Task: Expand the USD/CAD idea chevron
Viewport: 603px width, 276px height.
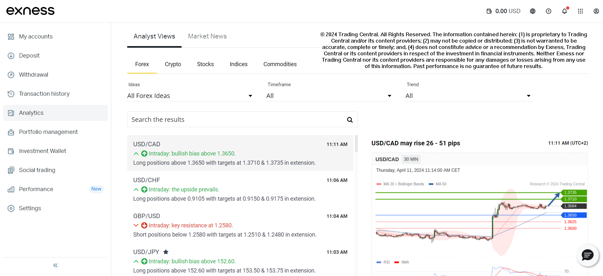Action: pyautogui.click(x=136, y=154)
